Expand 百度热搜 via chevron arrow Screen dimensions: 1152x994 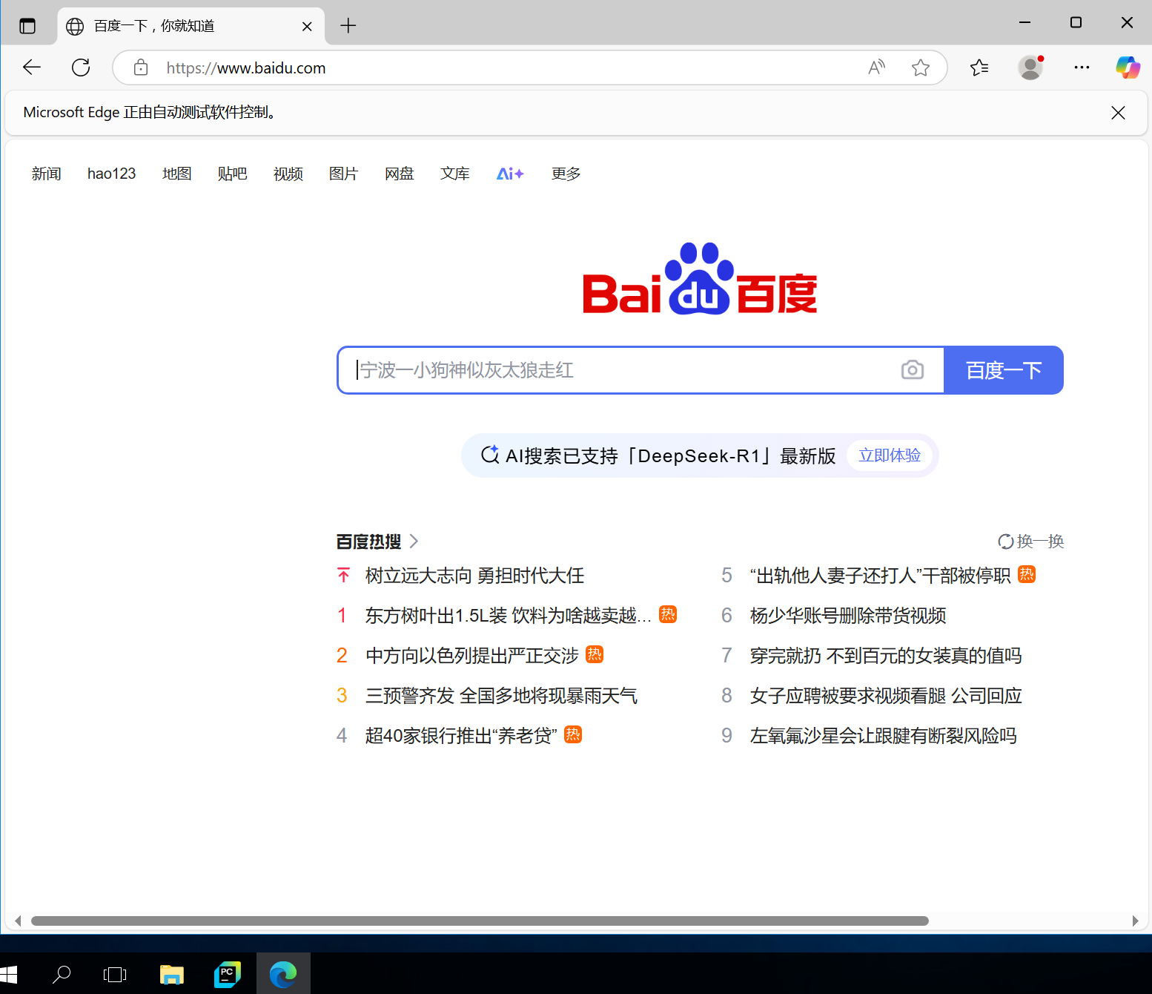[414, 542]
